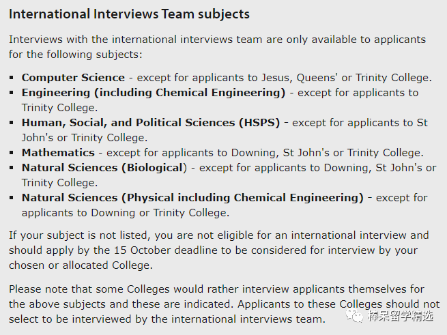Click the bullet before Natural Sciences (Biological)
This screenshot has width=447, height=335.
coord(12,168)
